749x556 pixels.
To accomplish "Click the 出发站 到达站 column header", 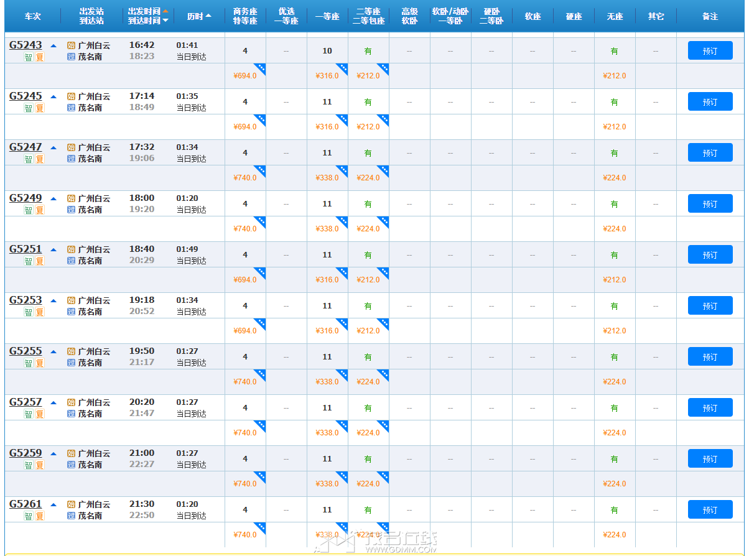I will (91, 16).
